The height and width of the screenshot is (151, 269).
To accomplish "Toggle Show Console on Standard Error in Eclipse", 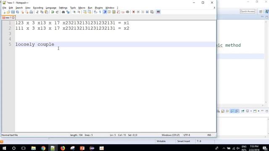I will pyautogui.click(x=237, y=111).
